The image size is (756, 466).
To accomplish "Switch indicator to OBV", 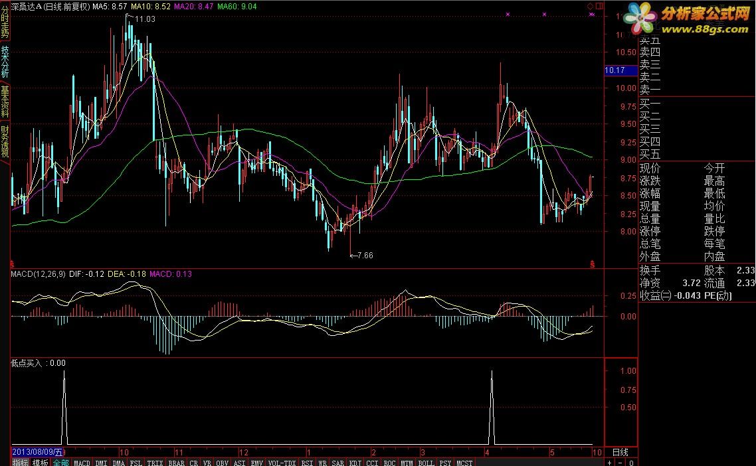I will pos(223,463).
